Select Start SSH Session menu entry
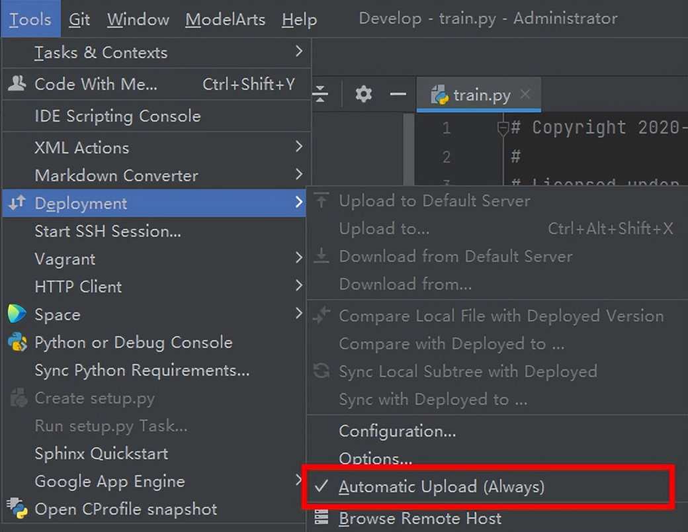Viewport: 688px width, 532px height. (108, 231)
